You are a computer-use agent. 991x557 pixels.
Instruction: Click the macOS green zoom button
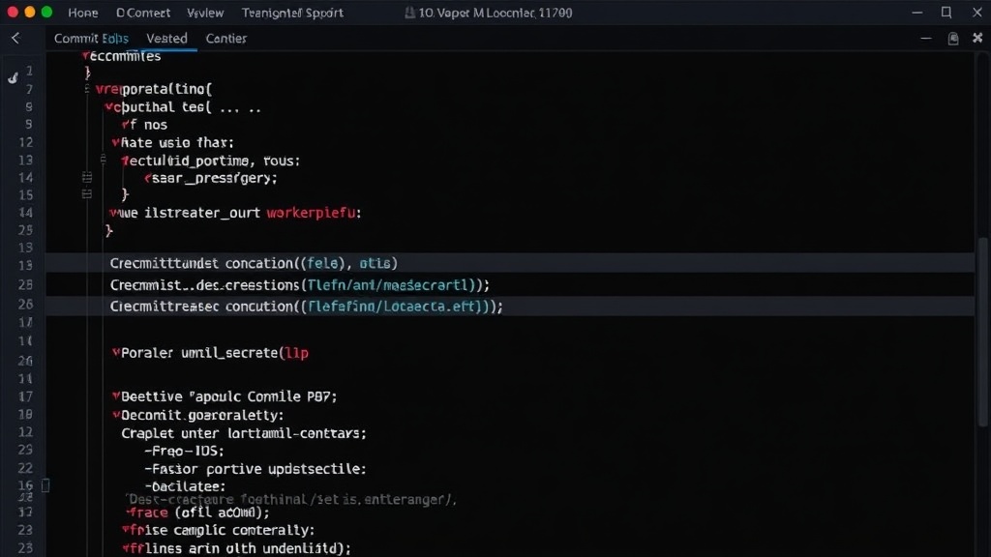(x=46, y=12)
